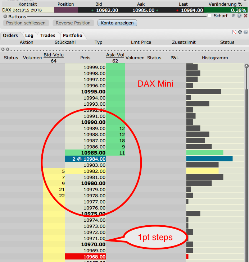
Task: Click the Veränderung % column header
Action: (225, 4)
